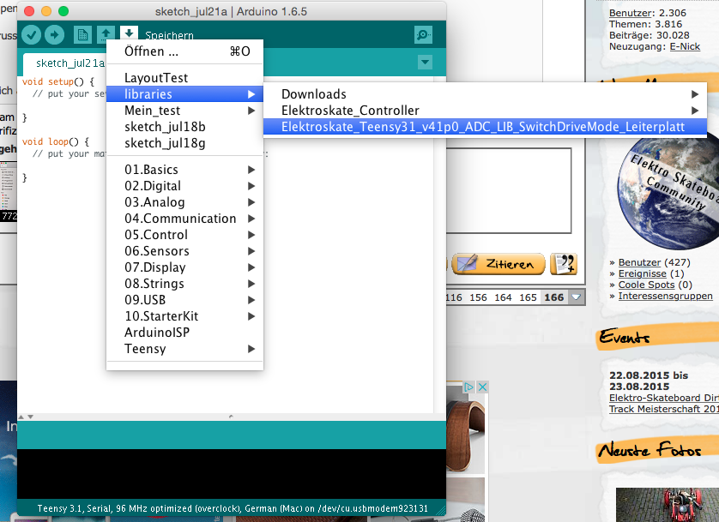
Task: Expand the 06.Sensors examples submenu
Action: point(184,251)
